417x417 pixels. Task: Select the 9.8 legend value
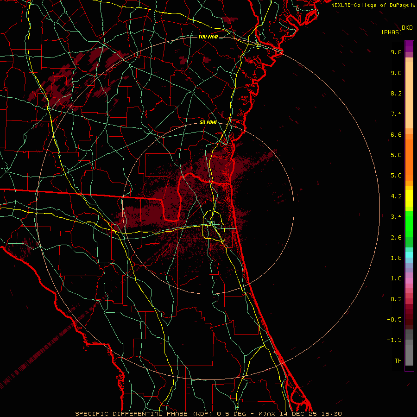pos(396,52)
